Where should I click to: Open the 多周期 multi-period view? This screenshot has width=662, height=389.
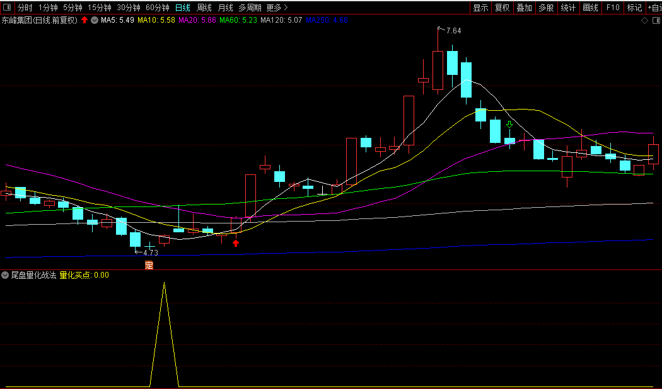(x=250, y=8)
